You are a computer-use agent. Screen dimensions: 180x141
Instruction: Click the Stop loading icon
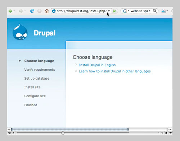pyautogui.click(x=39, y=11)
